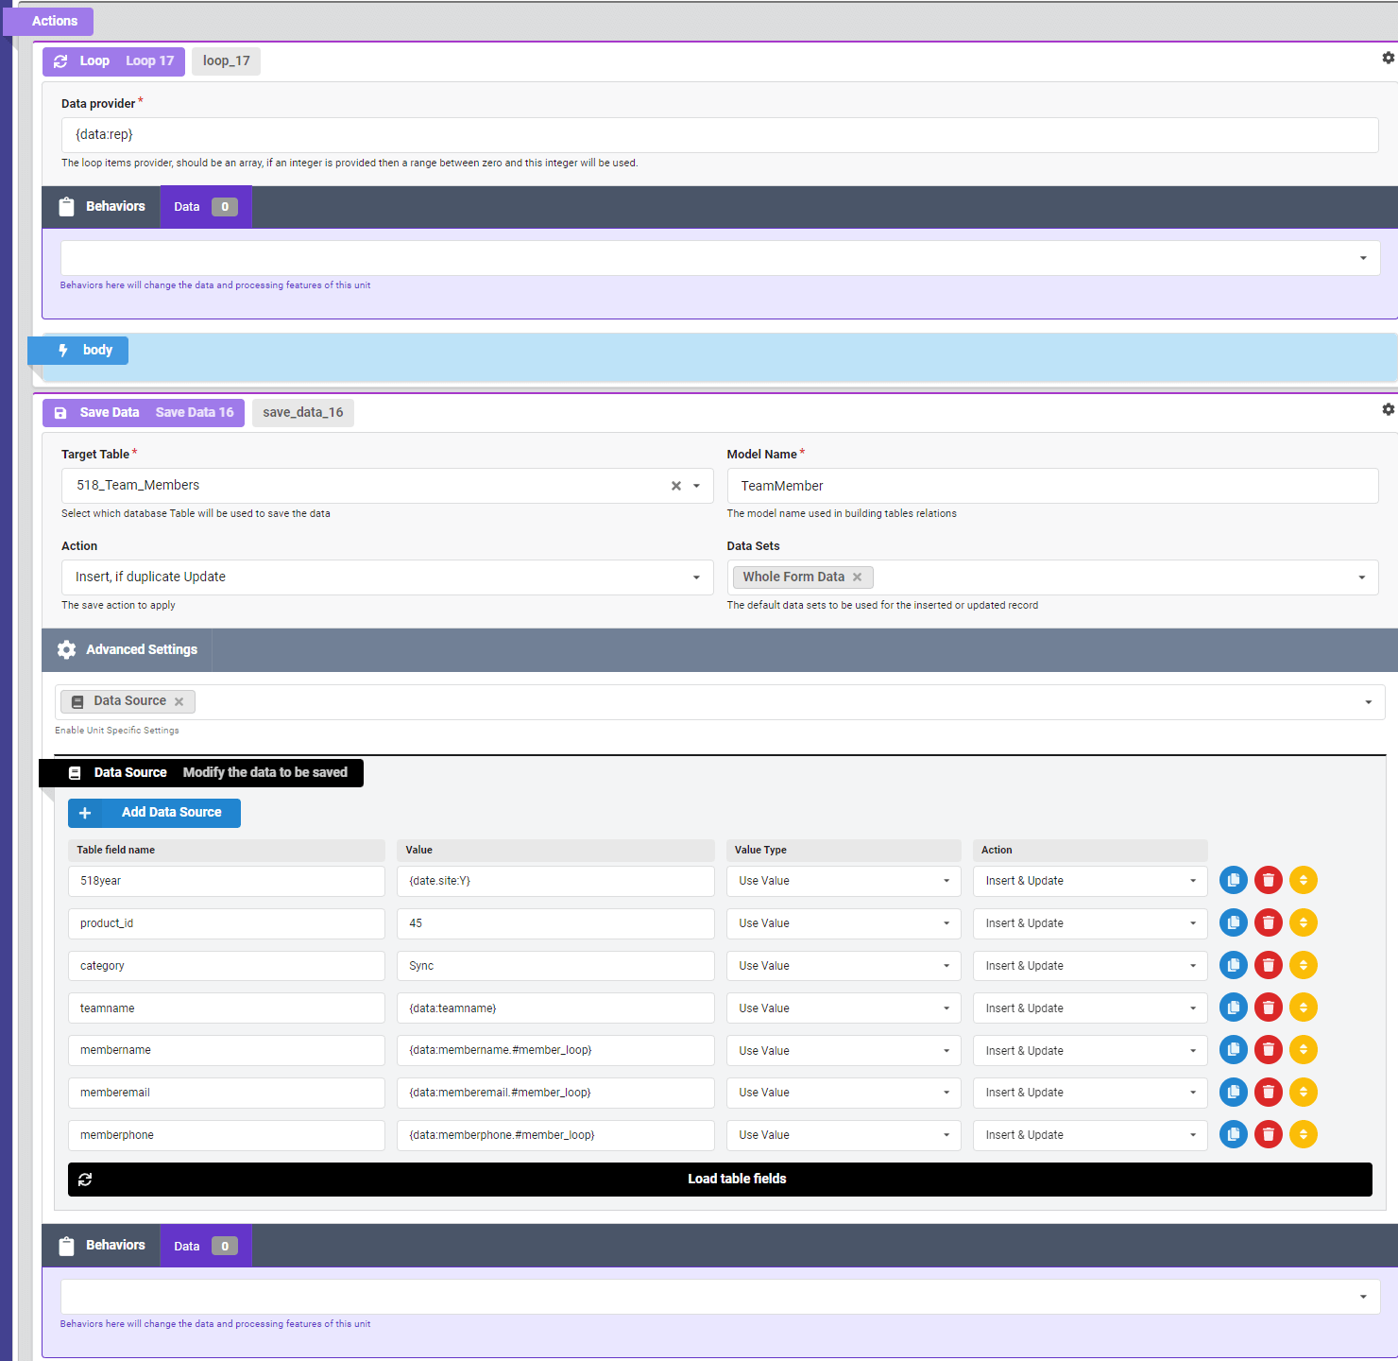Open Loop Behaviors selection dropdown
Image resolution: width=1398 pixels, height=1361 pixels.
[720, 258]
